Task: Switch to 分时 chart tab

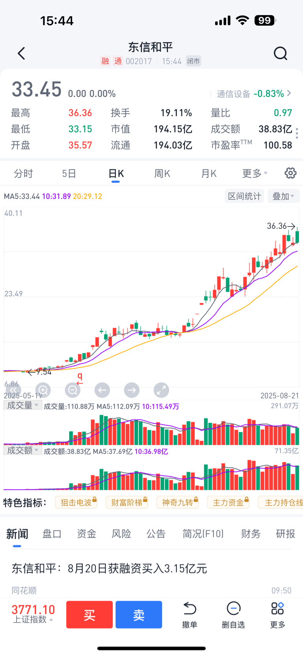Action: click(23, 173)
